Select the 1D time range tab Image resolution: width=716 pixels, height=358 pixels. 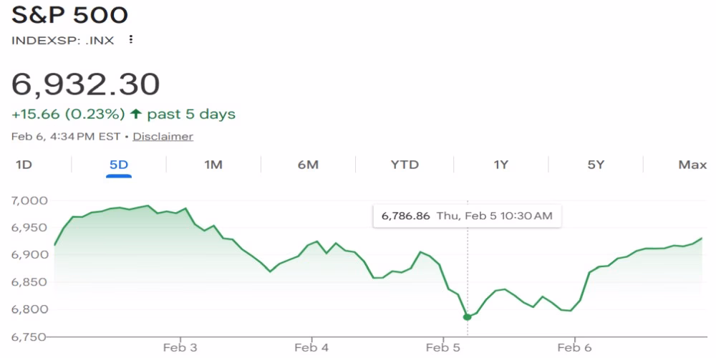(x=24, y=165)
